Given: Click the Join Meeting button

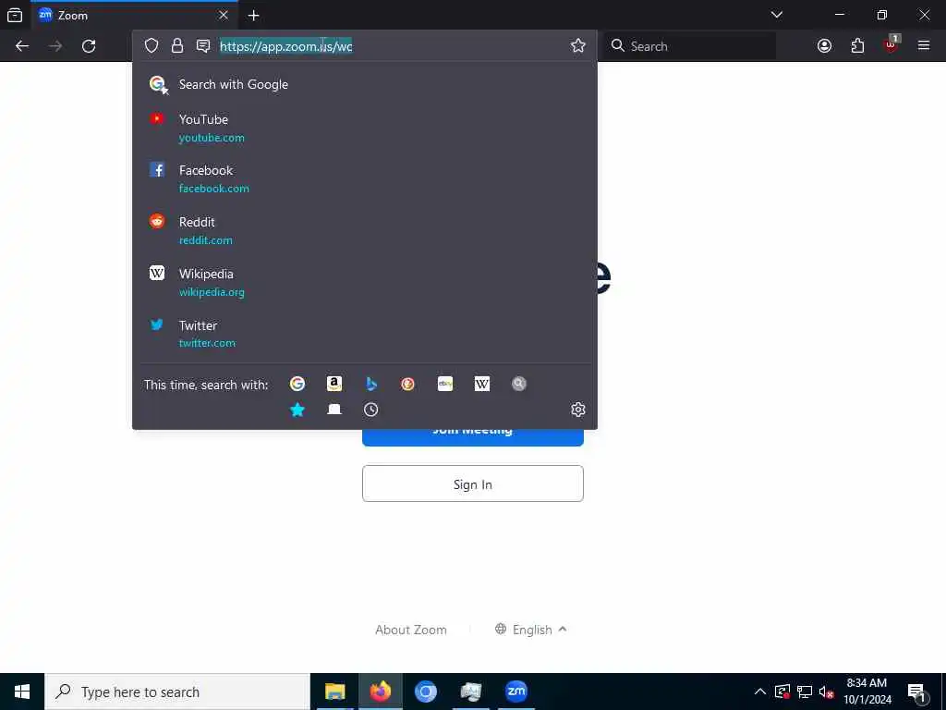Looking at the screenshot, I should click(473, 437).
